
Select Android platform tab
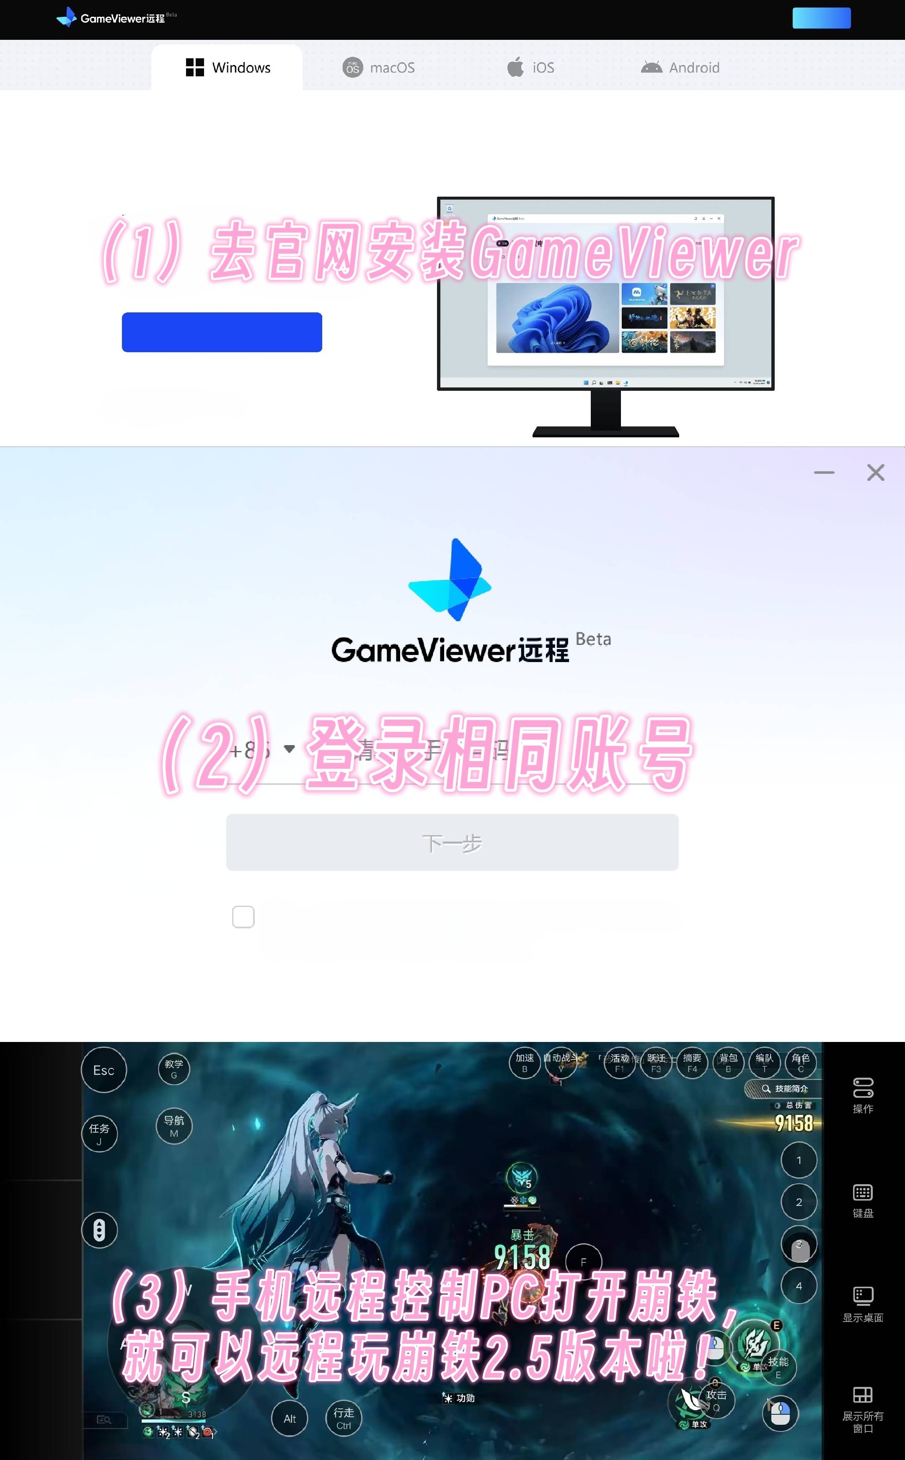(x=679, y=67)
